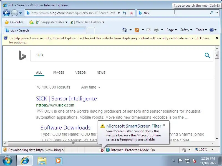This screenshot has width=222, height=166.
Task: Click the Bing page search magnifier button
Action: pos(207,56)
